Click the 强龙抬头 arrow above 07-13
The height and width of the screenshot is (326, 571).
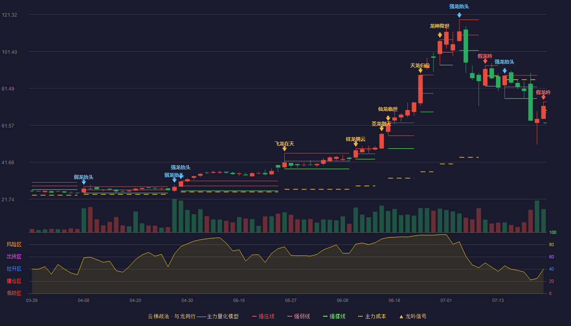(x=505, y=71)
